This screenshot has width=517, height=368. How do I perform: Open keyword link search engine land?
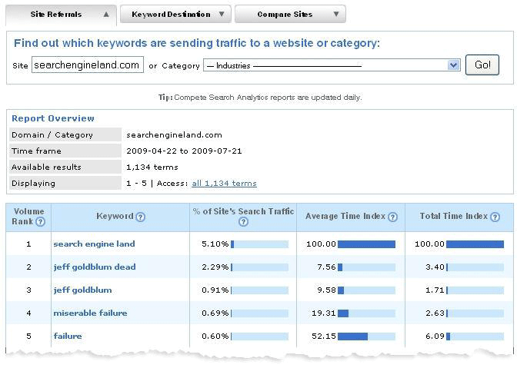pos(95,244)
